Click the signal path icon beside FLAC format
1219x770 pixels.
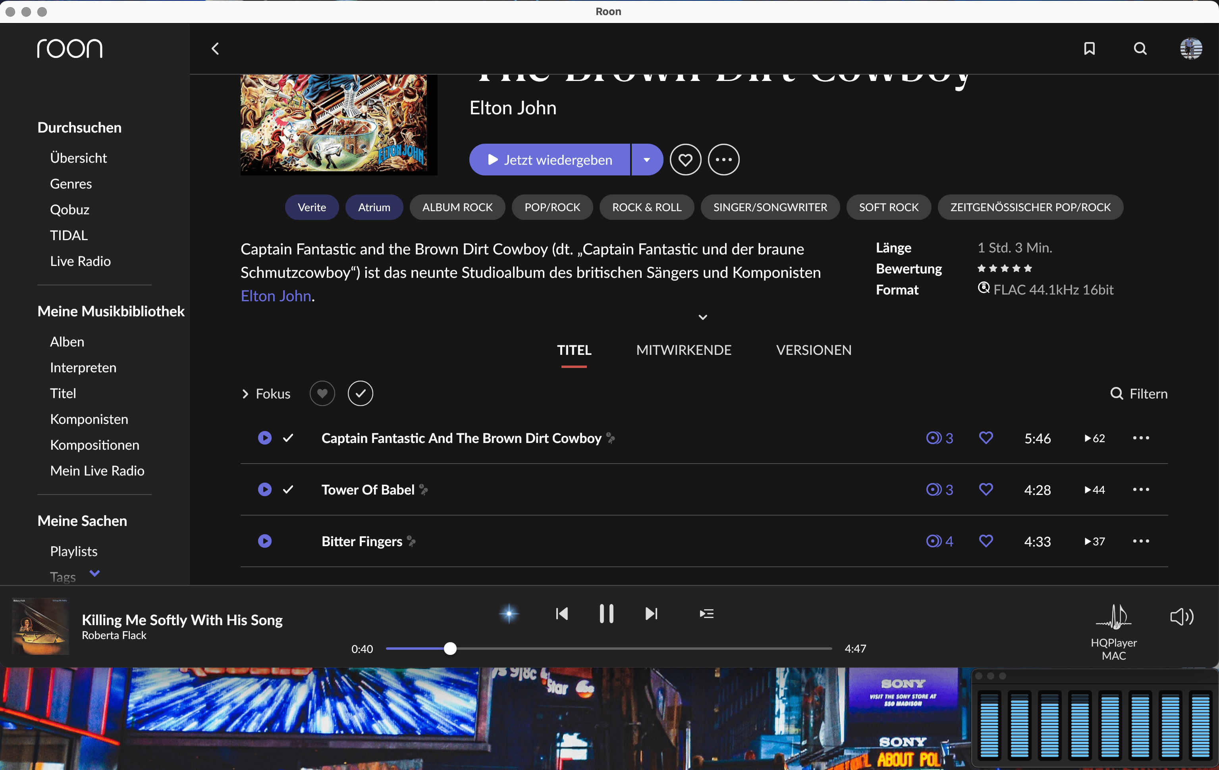(983, 289)
